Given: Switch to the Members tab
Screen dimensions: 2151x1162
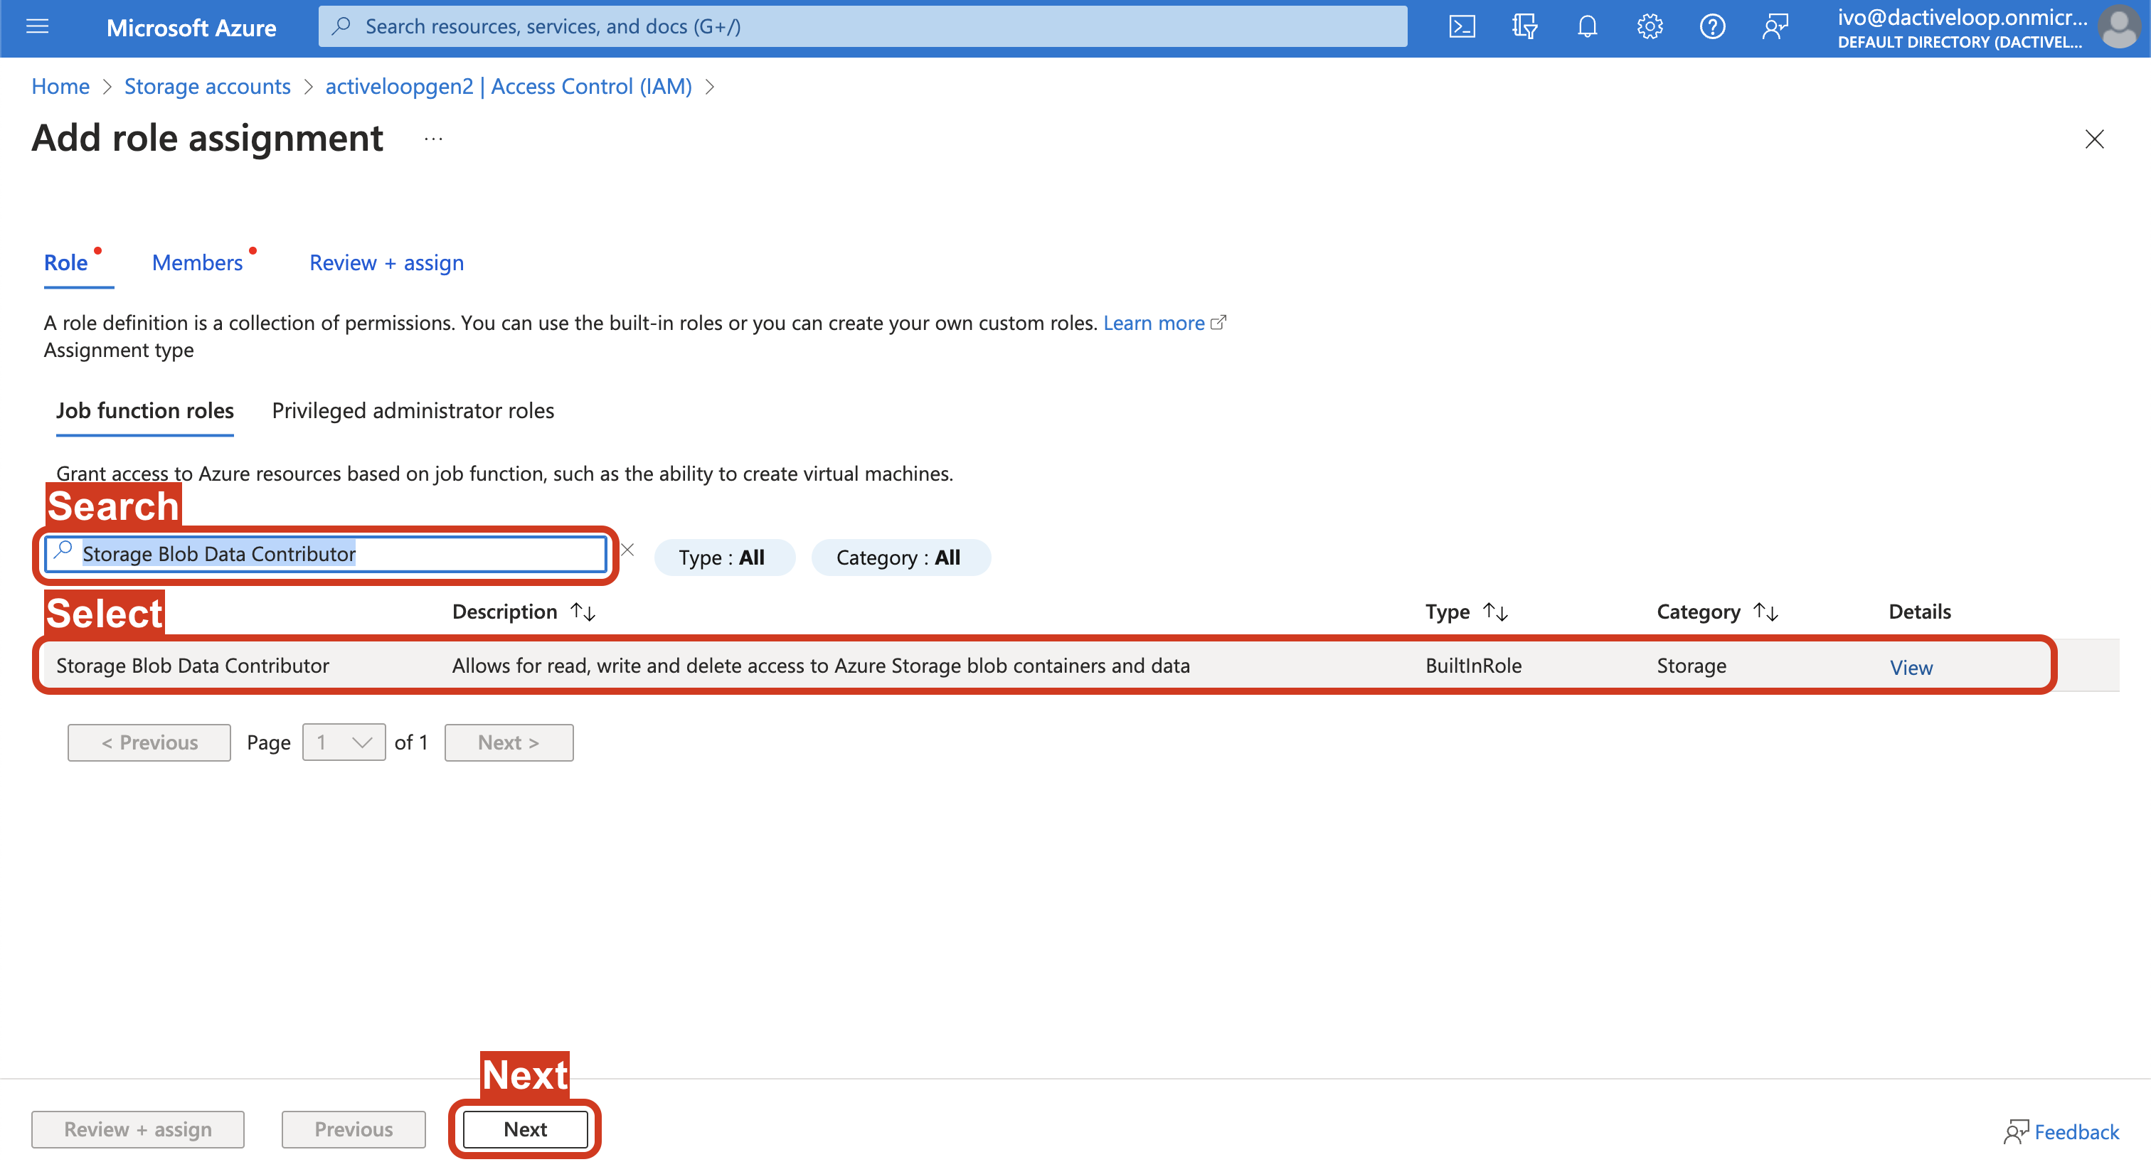Looking at the screenshot, I should 198,263.
